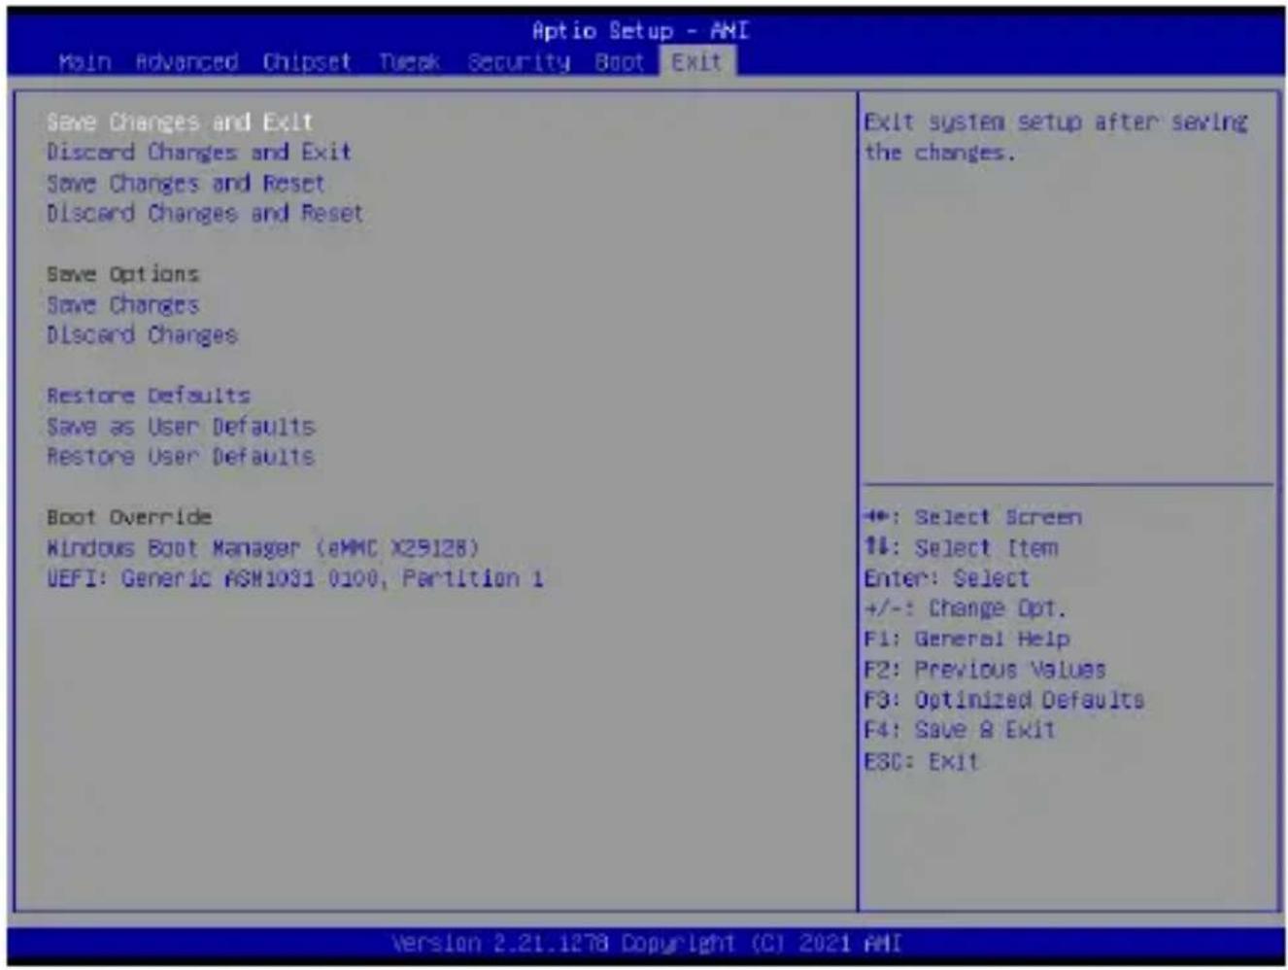Choose Save as User Defaults
Image resolution: width=1288 pixels, height=970 pixels.
(181, 426)
